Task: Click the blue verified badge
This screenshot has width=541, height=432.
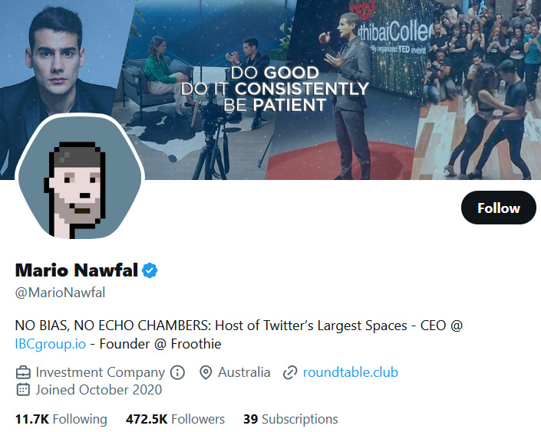Action: tap(150, 270)
